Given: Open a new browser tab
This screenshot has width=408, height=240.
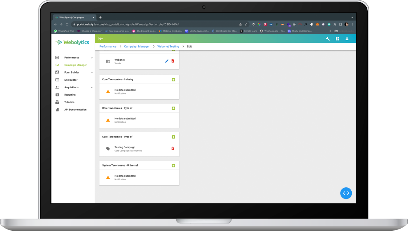Looking at the screenshot, I should tap(100, 18).
